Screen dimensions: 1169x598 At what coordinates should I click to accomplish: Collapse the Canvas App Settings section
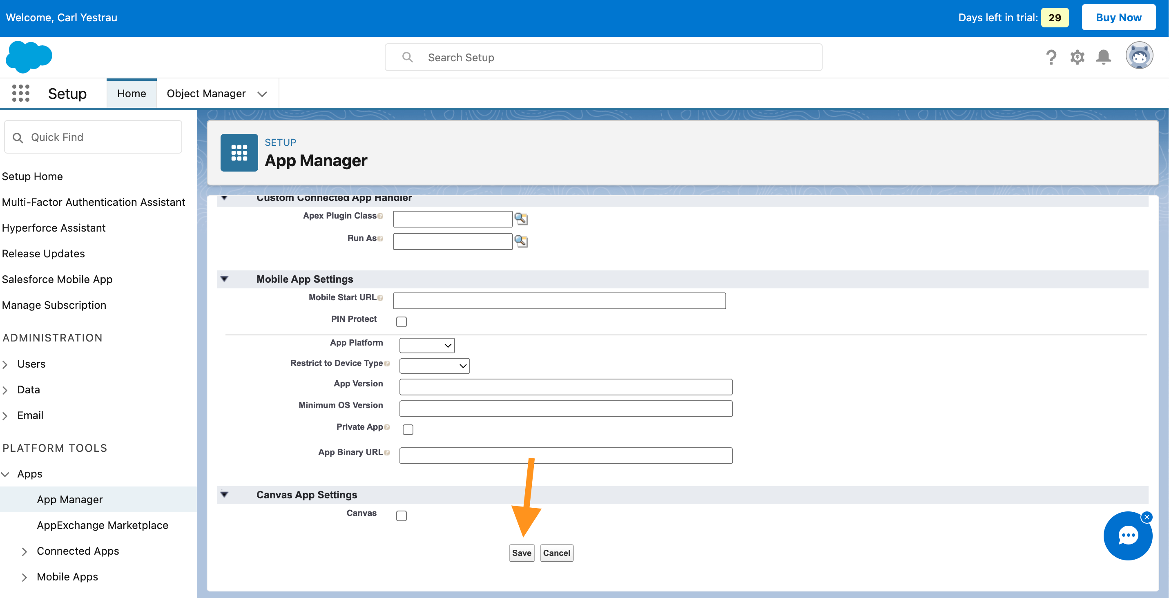point(224,495)
